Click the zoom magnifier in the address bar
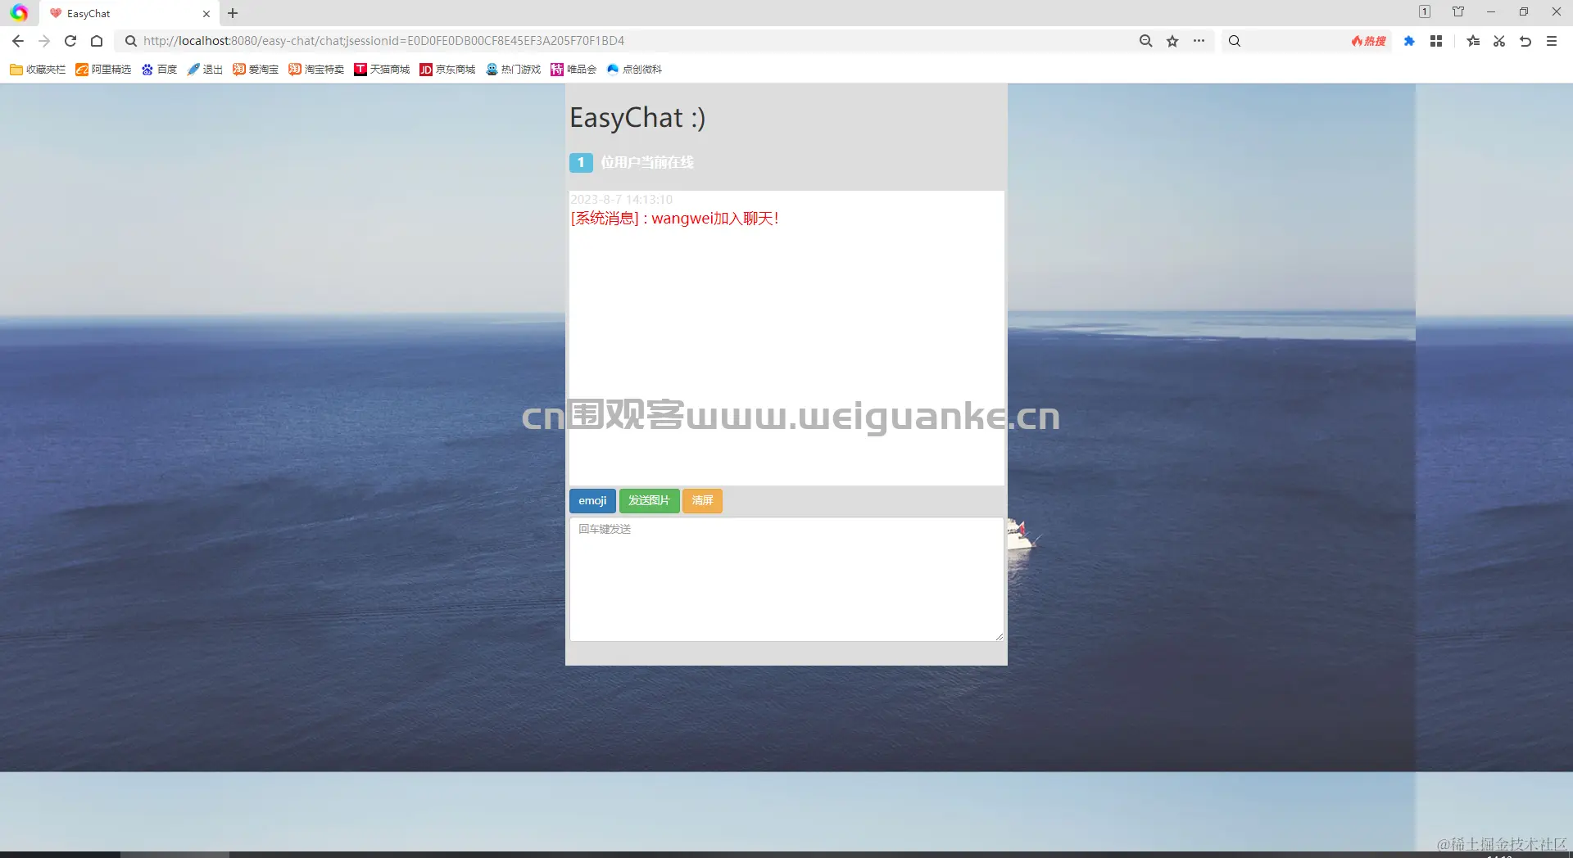1573x858 pixels. [x=1146, y=41]
